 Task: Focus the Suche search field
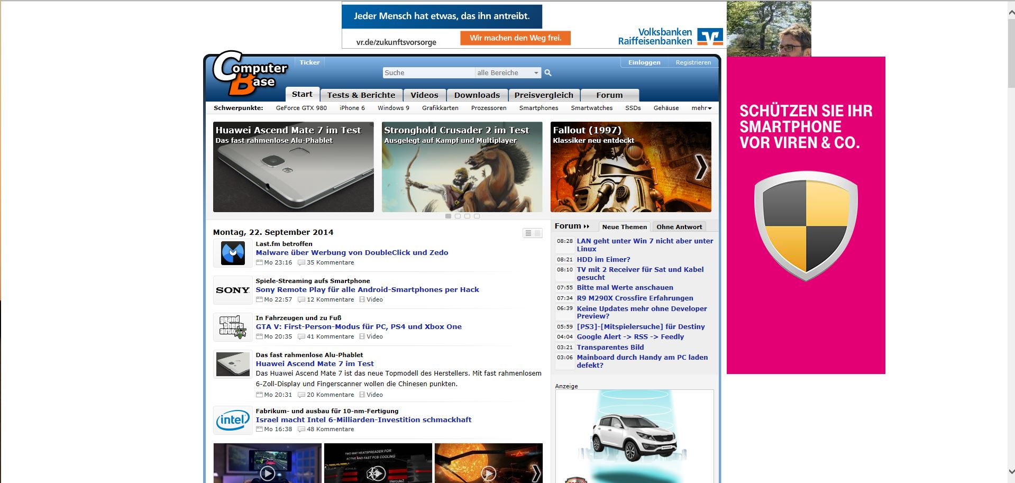point(428,73)
